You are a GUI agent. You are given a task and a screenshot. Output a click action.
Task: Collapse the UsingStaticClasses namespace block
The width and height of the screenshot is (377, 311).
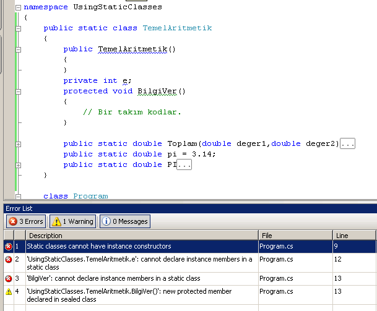click(18, 7)
